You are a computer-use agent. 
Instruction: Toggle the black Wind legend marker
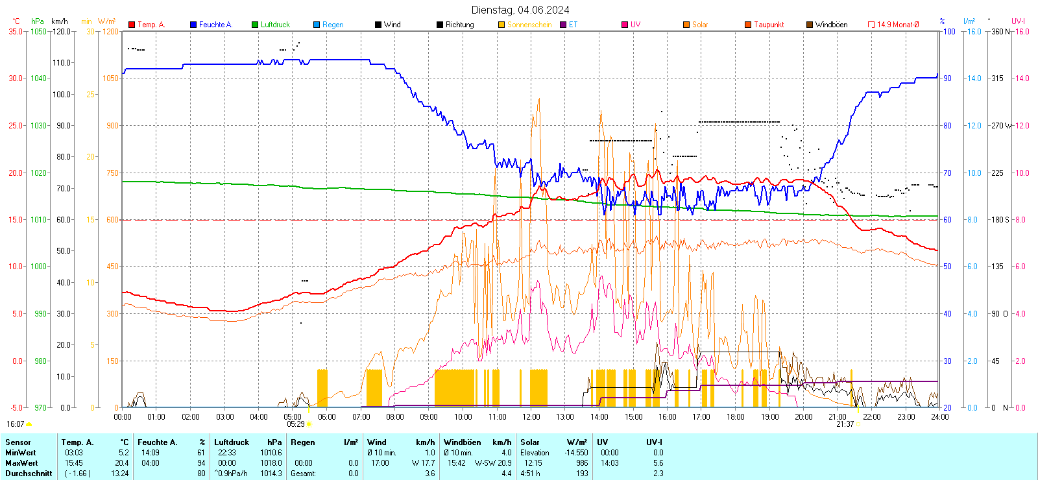[x=378, y=25]
